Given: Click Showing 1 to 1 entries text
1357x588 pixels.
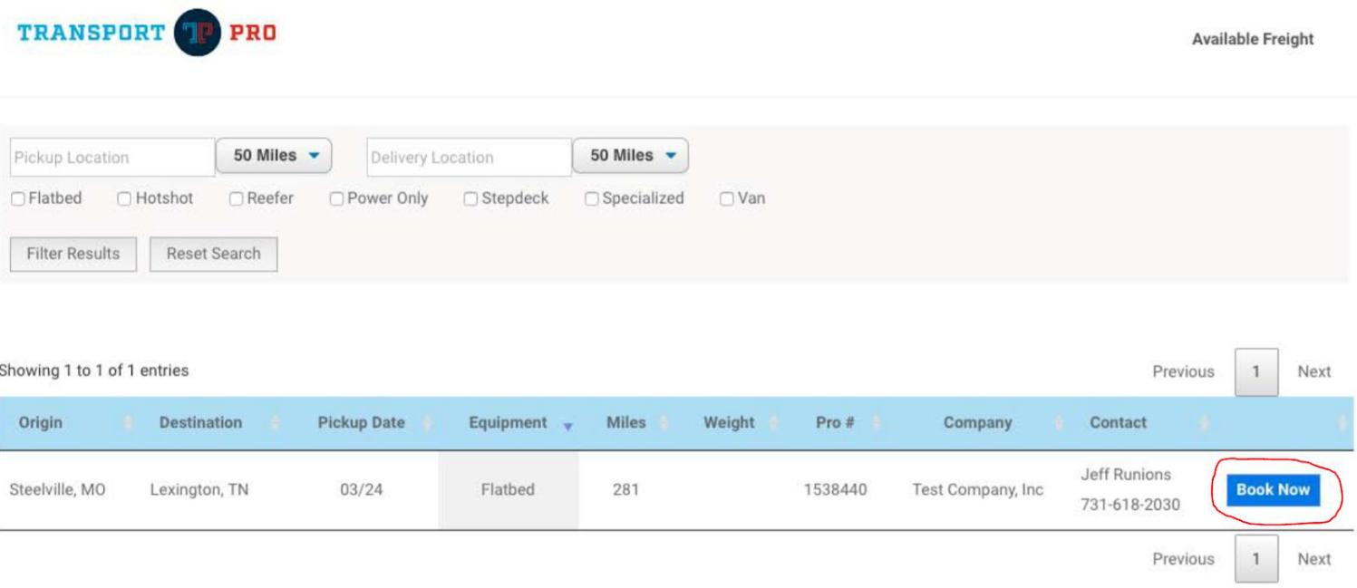Looking at the screenshot, I should (x=94, y=371).
